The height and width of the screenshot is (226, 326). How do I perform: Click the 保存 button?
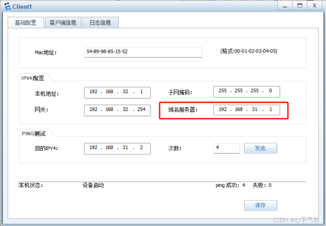click(x=261, y=206)
